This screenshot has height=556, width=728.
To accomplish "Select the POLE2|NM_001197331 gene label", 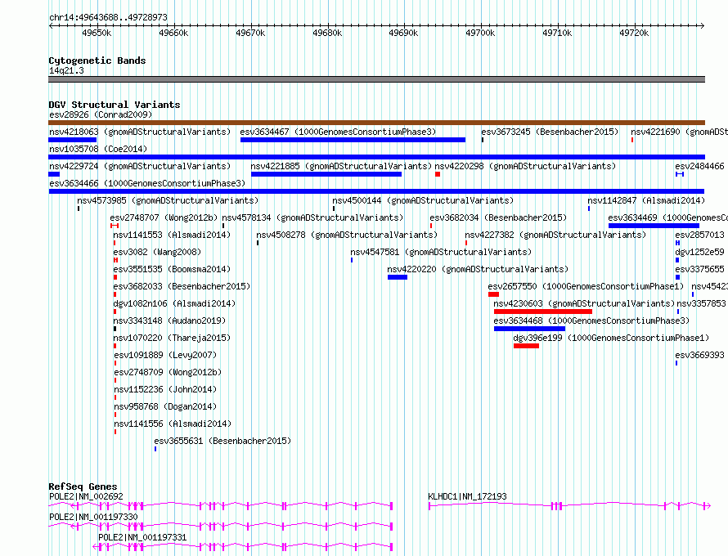I will point(142,537).
